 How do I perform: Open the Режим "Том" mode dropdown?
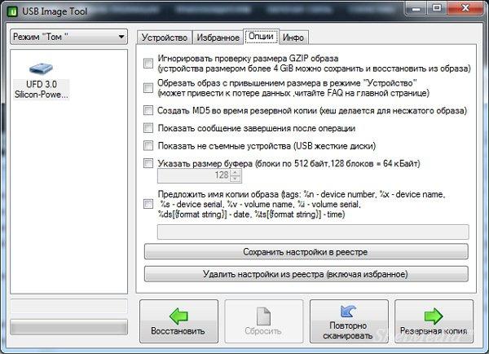pyautogui.click(x=69, y=37)
